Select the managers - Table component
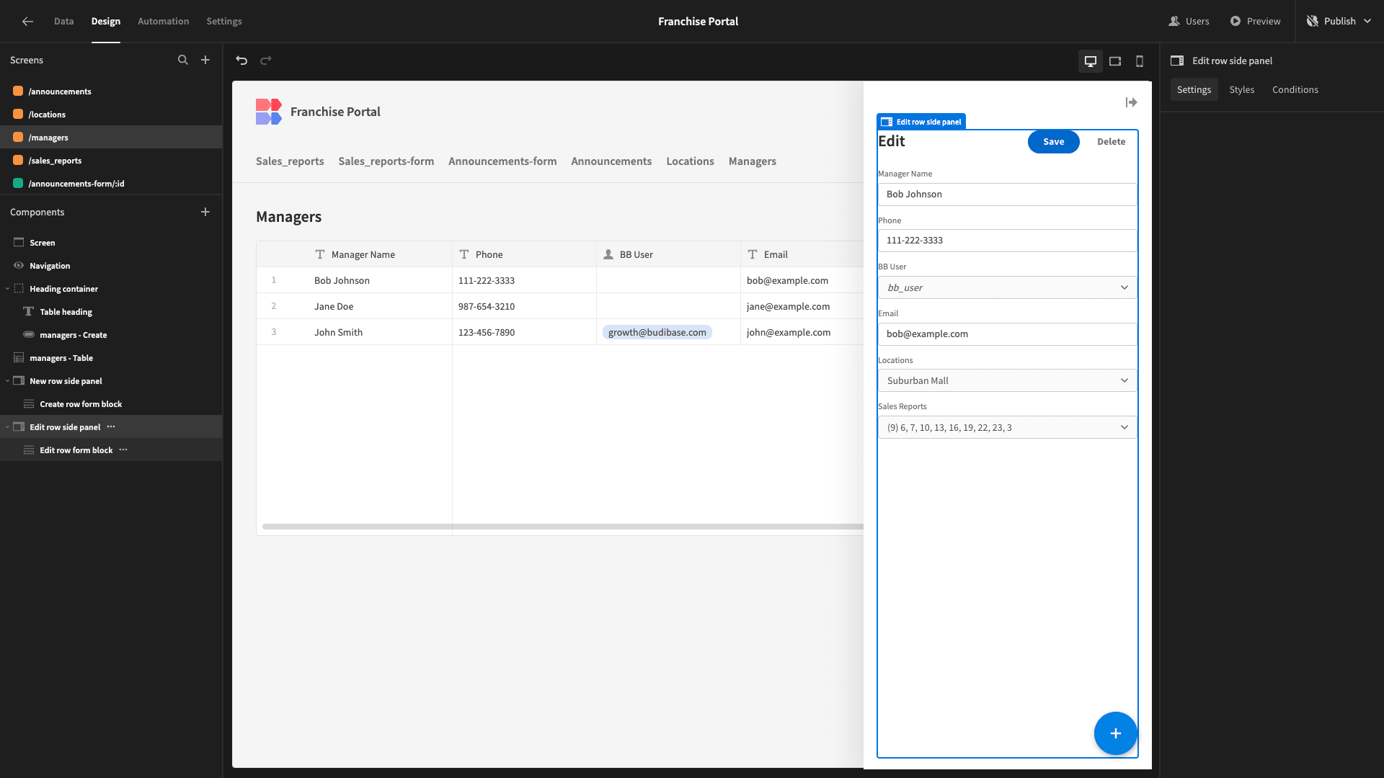The height and width of the screenshot is (778, 1384). pyautogui.click(x=111, y=358)
